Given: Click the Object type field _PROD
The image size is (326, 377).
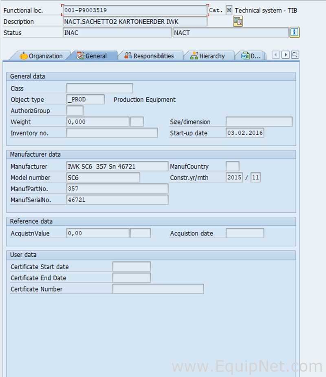Looking at the screenshot, I should (86, 99).
